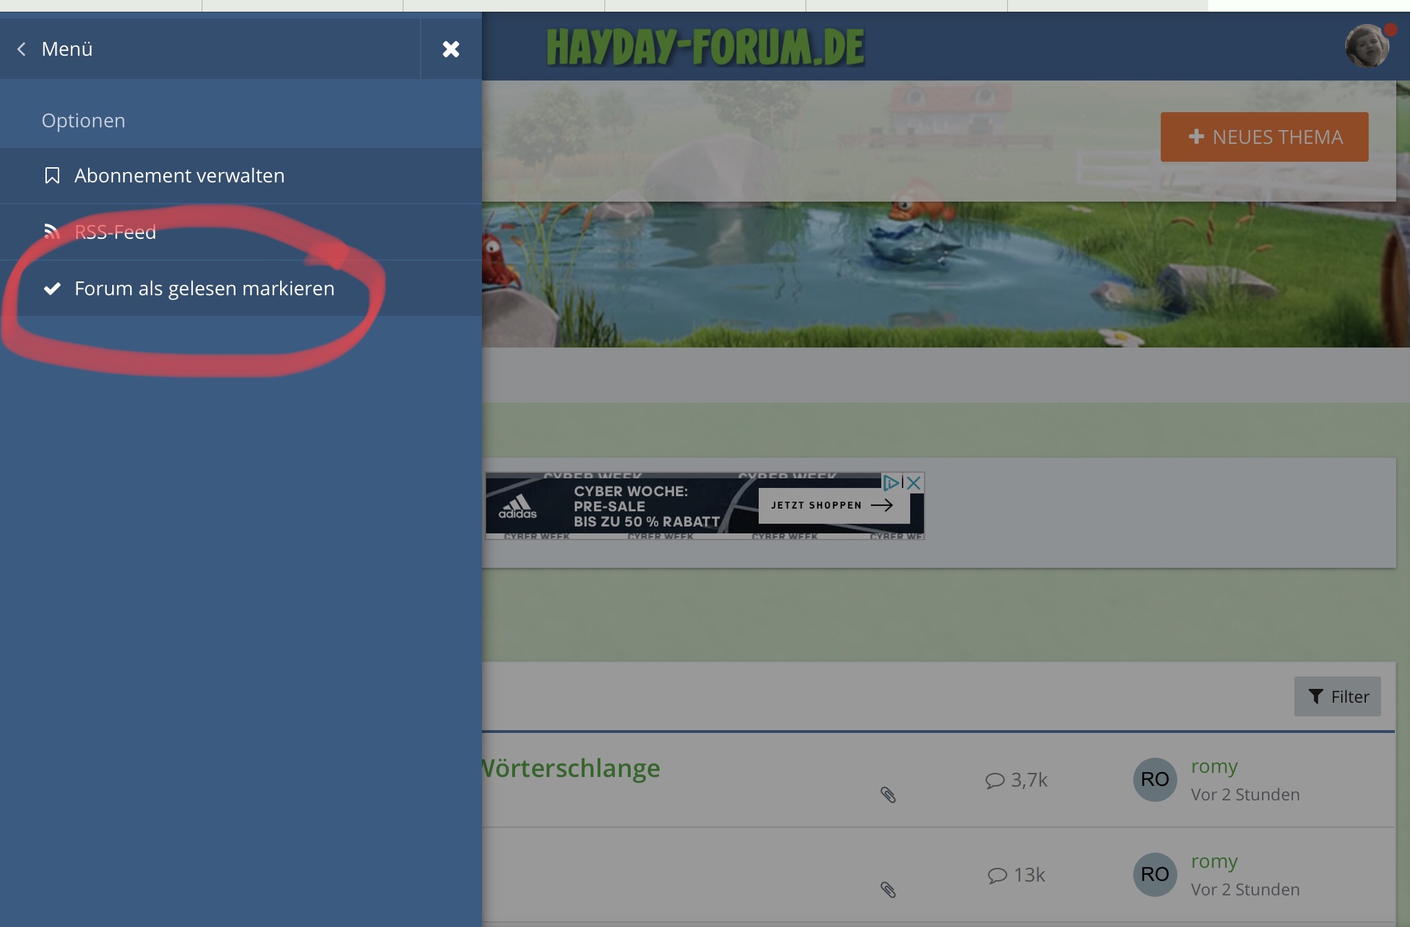The image size is (1410, 927).
Task: Click the RSS-Feed icon
Action: tap(52, 231)
